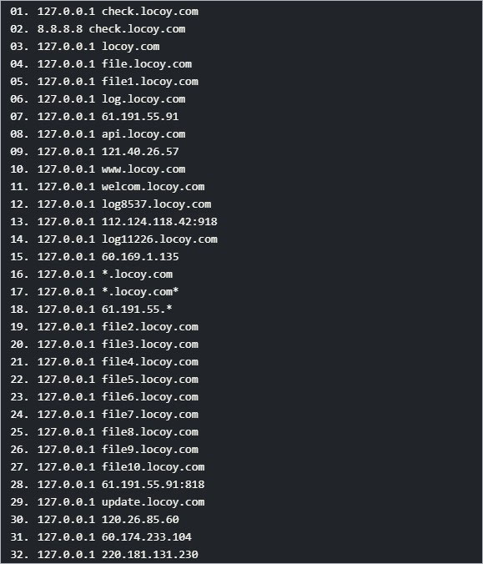483x564 pixels.
Task: Click 60.174.233.104 on line 31
Action: (146, 537)
